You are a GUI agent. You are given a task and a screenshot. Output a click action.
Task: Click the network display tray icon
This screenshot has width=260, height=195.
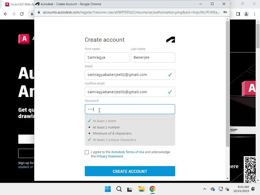(x=221, y=189)
